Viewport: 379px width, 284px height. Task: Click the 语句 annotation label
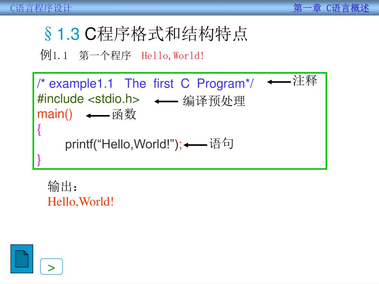[x=221, y=143]
